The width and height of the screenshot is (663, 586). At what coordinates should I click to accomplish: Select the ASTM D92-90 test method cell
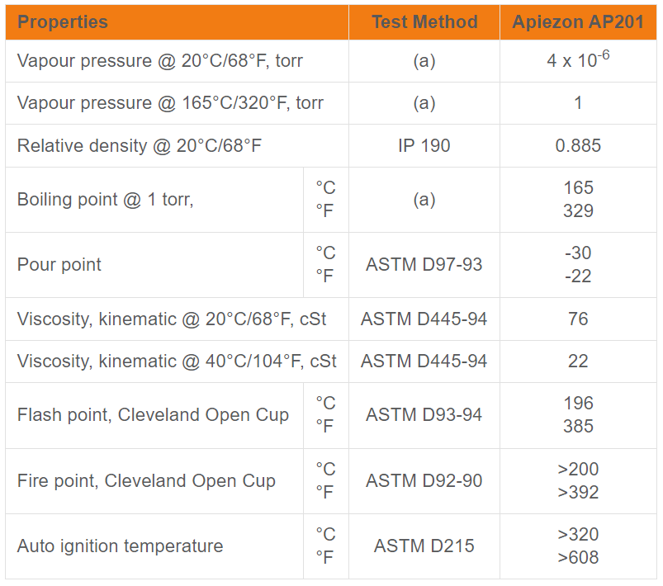424,481
